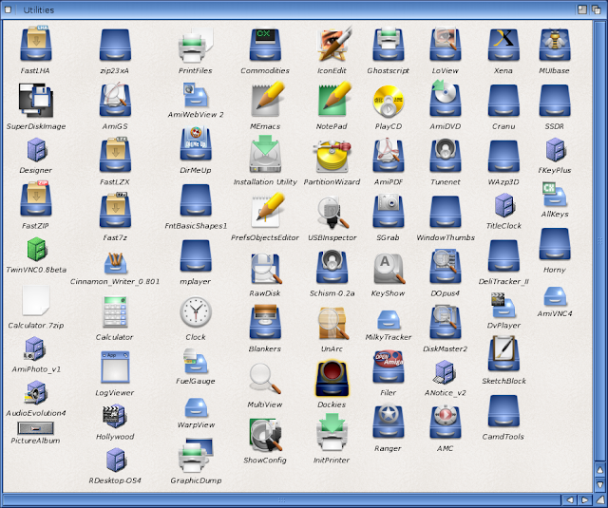Click the vertical scrollbar up arrow
The height and width of the screenshot is (508, 608).
pyautogui.click(x=599, y=470)
